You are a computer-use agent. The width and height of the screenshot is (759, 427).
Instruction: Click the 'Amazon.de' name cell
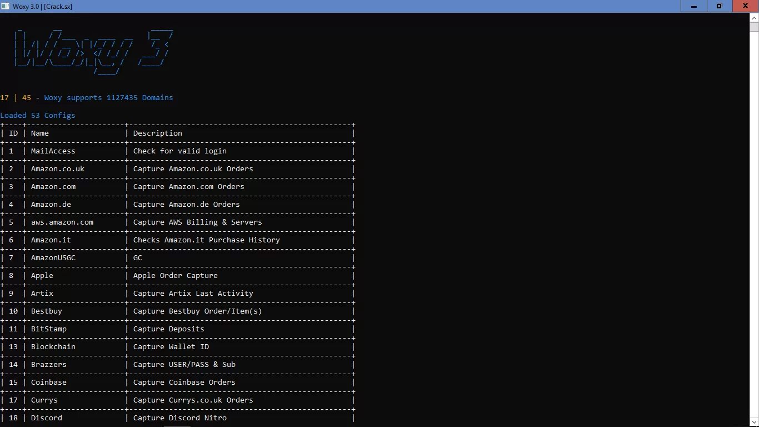51,205
